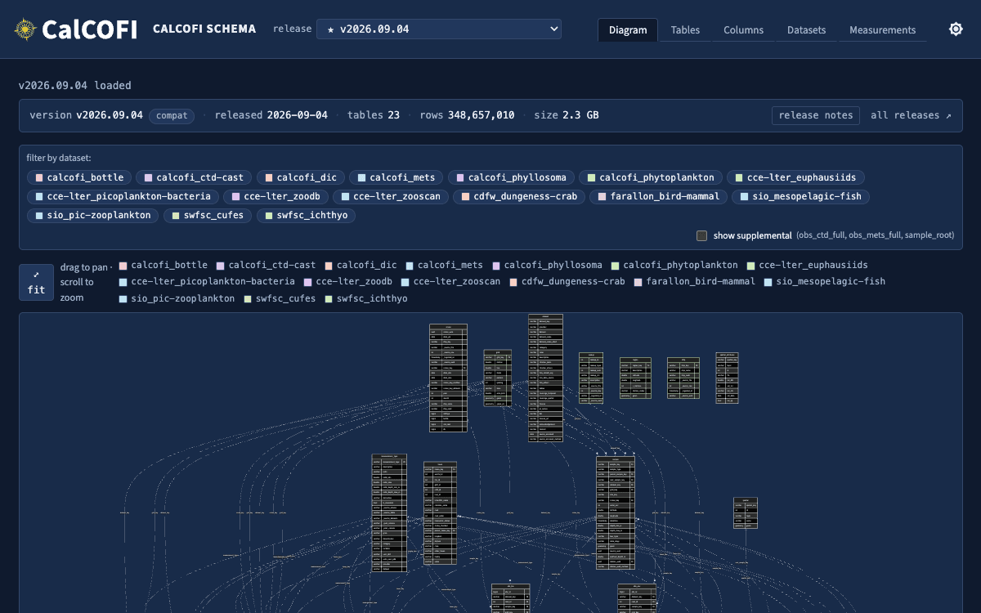The image size is (981, 613).
Task: Toggle the sio_mesopelagic-fish filter chip
Action: (x=800, y=196)
